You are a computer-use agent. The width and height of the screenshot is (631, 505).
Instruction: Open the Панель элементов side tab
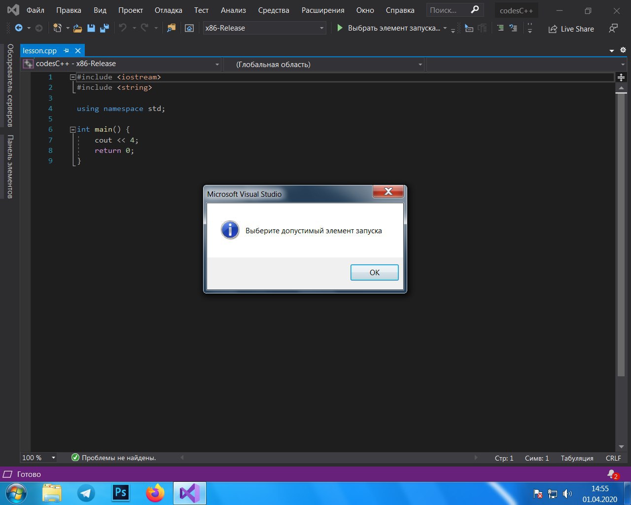[x=10, y=167]
